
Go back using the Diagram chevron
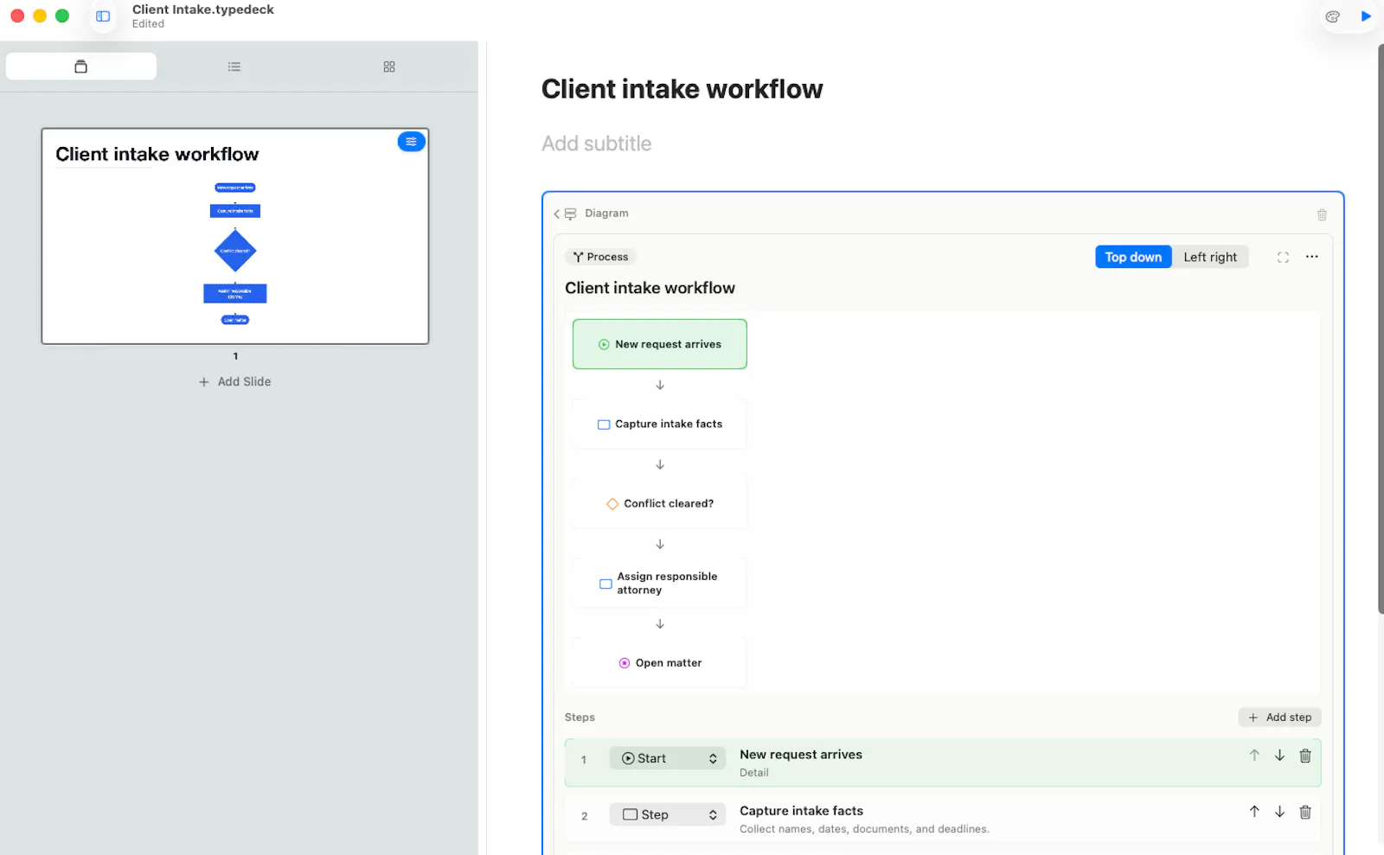(556, 214)
